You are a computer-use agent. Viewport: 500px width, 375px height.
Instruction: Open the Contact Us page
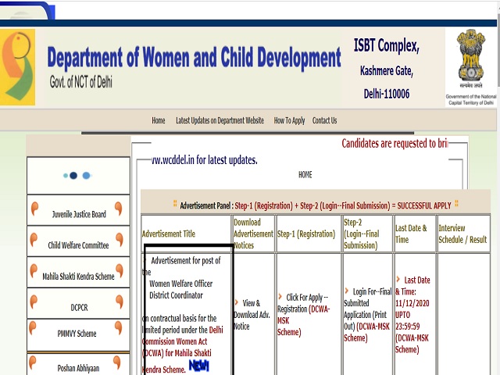324,120
